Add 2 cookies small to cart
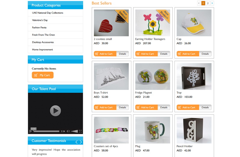Viewport: 240px width, 157px height. [x=105, y=54]
